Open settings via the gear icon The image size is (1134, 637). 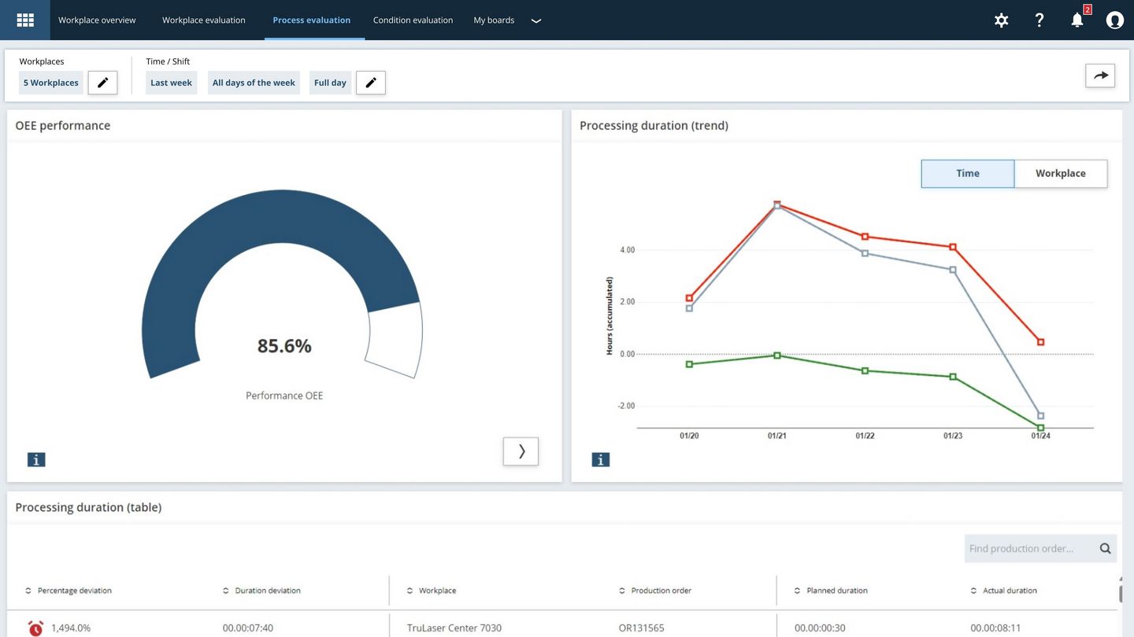point(1001,20)
